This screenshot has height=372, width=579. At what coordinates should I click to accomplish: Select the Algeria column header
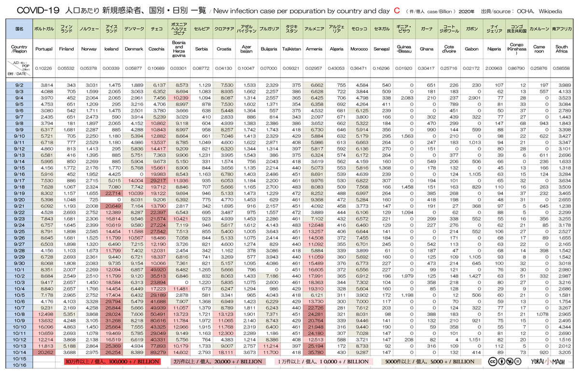pos(336,49)
